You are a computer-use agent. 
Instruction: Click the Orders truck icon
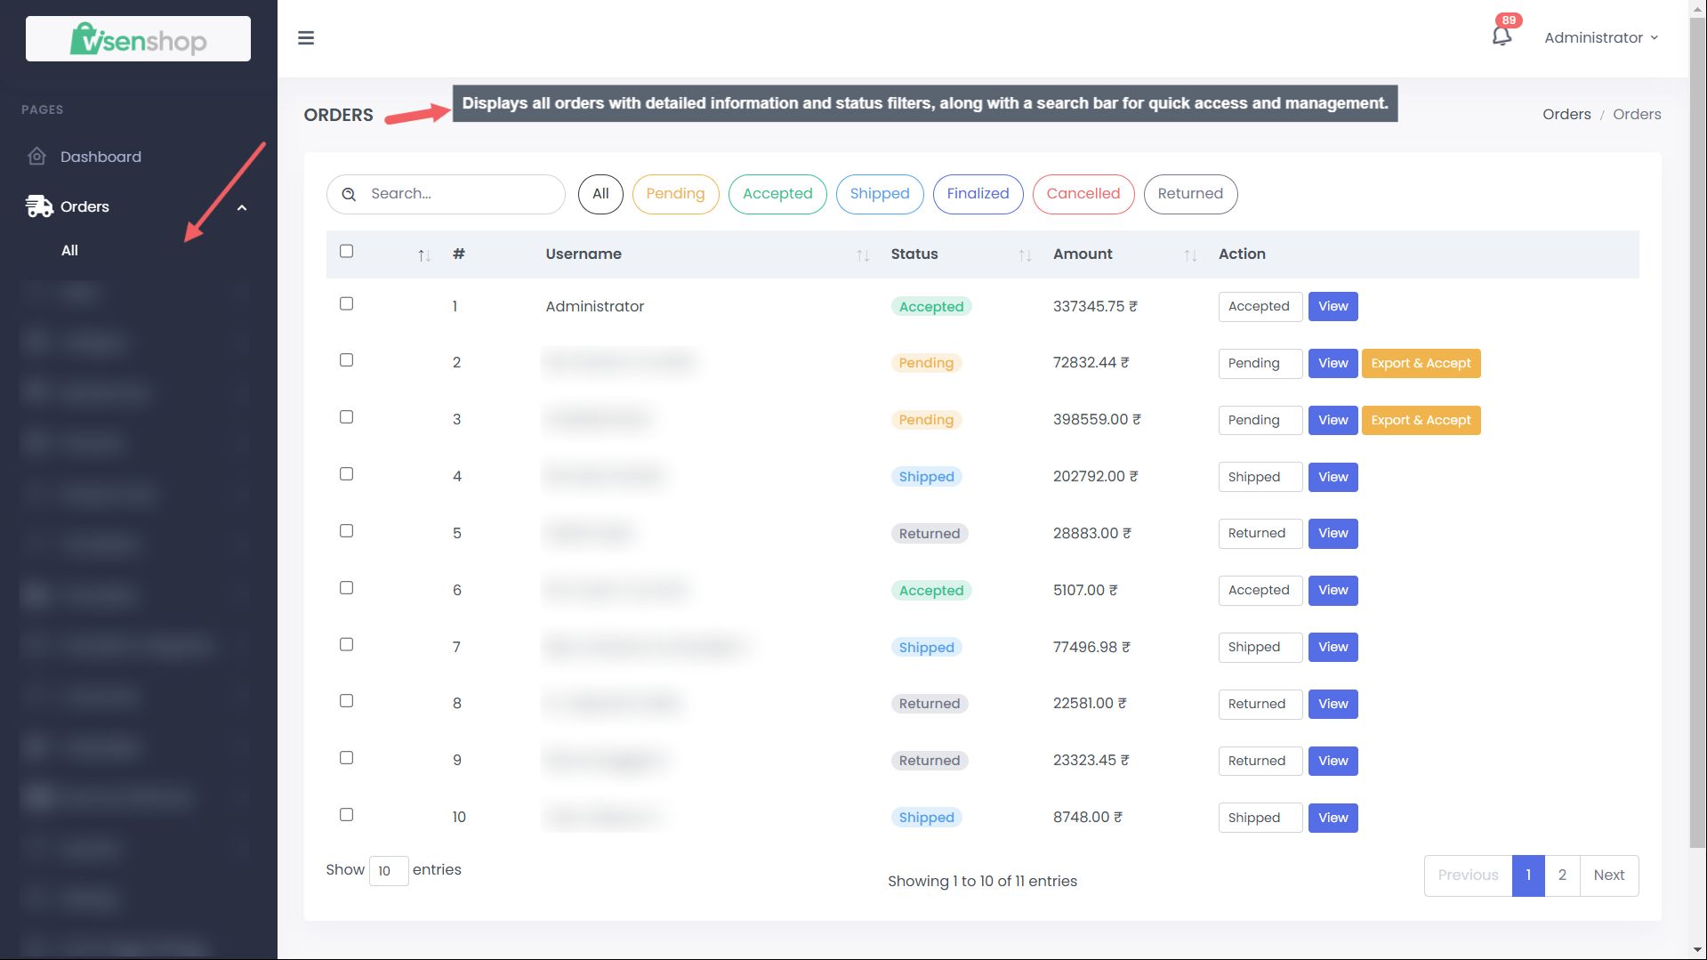coord(39,206)
